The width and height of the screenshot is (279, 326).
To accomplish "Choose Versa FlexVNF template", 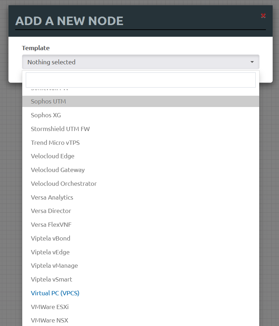I will point(141,225).
